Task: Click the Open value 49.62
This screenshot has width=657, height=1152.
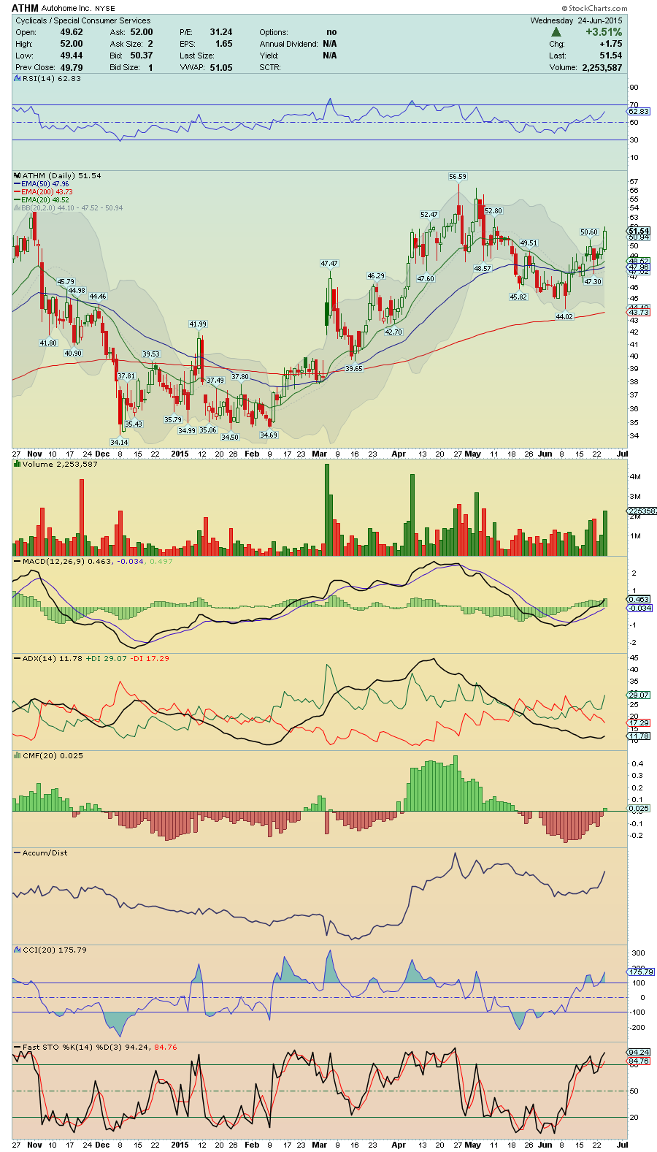Action: (x=72, y=32)
